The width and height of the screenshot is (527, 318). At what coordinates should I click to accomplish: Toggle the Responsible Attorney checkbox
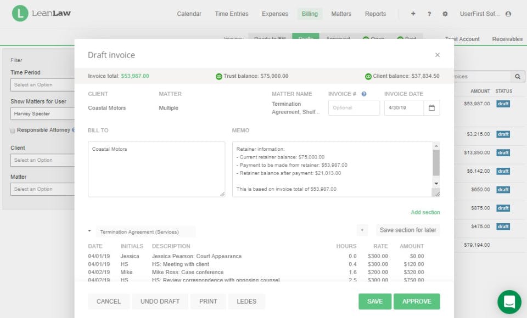tap(13, 130)
